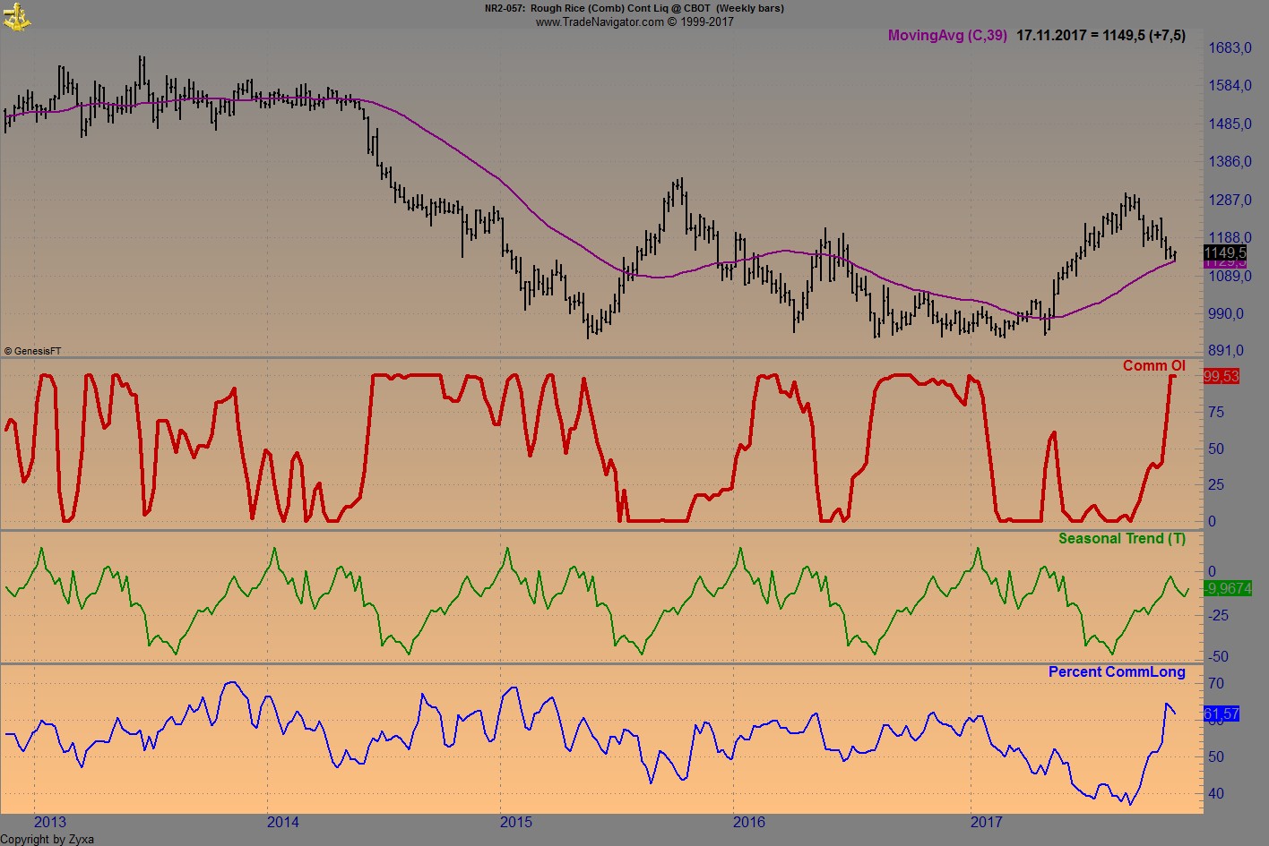The height and width of the screenshot is (846, 1269).
Task: Click the 990,0 price axis label
Action: coord(1226,314)
